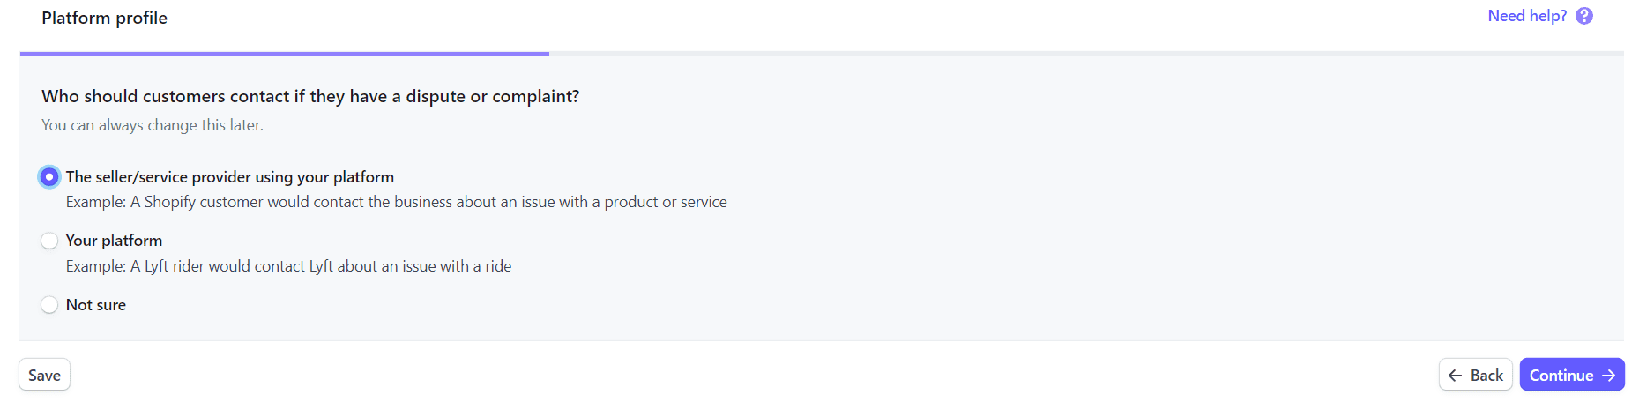Click the Back button label

pos(1486,376)
